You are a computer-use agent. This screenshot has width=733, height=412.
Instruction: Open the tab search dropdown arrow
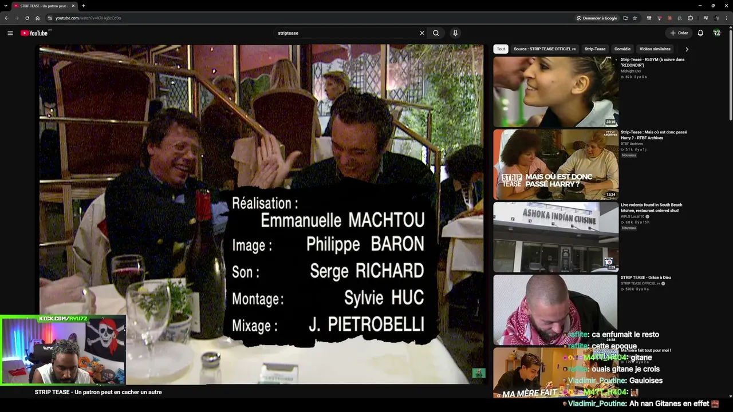coord(6,6)
